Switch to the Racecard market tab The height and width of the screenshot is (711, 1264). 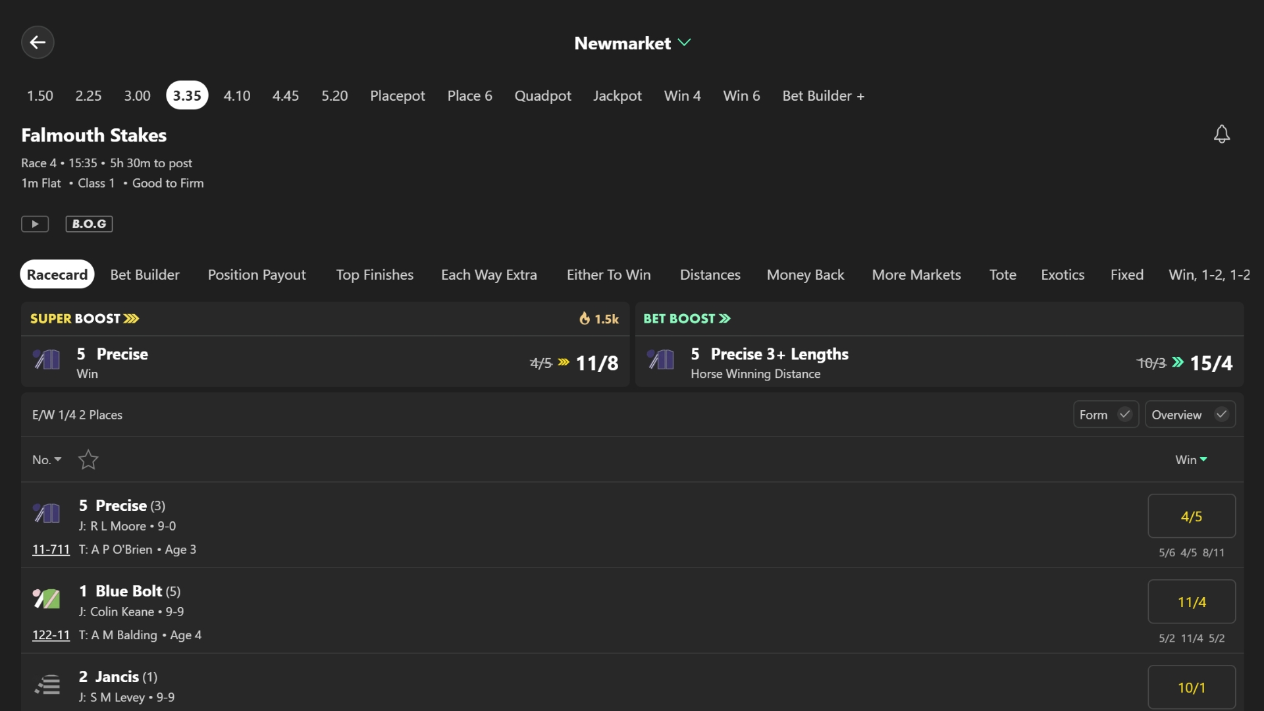click(57, 275)
